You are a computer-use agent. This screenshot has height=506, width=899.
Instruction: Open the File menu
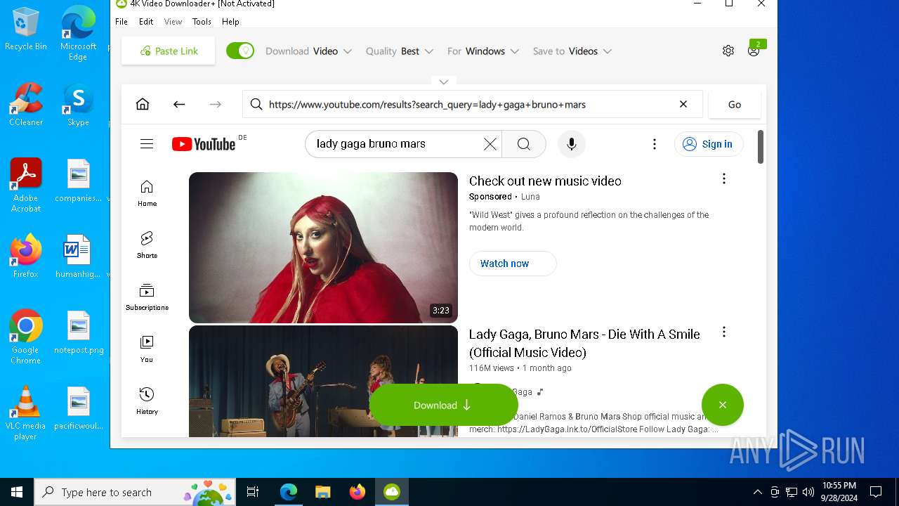tap(122, 22)
